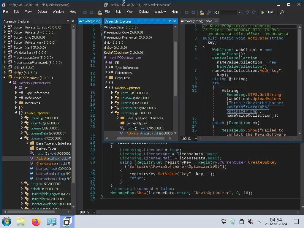
Task: Expand Base Type and Interfaces in front explorer
Action: click(x=118, y=118)
